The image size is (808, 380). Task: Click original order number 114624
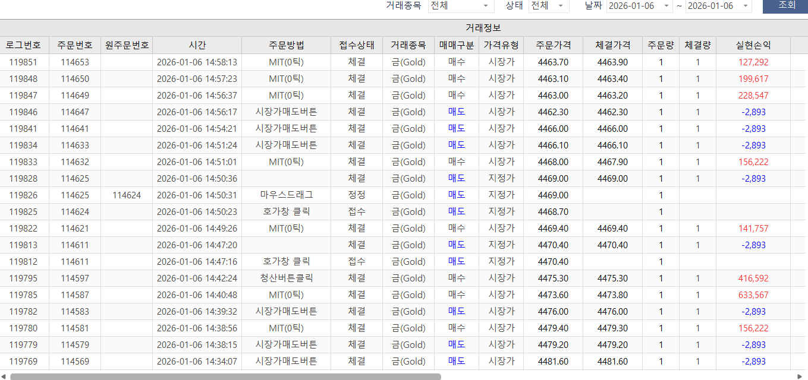pos(127,195)
